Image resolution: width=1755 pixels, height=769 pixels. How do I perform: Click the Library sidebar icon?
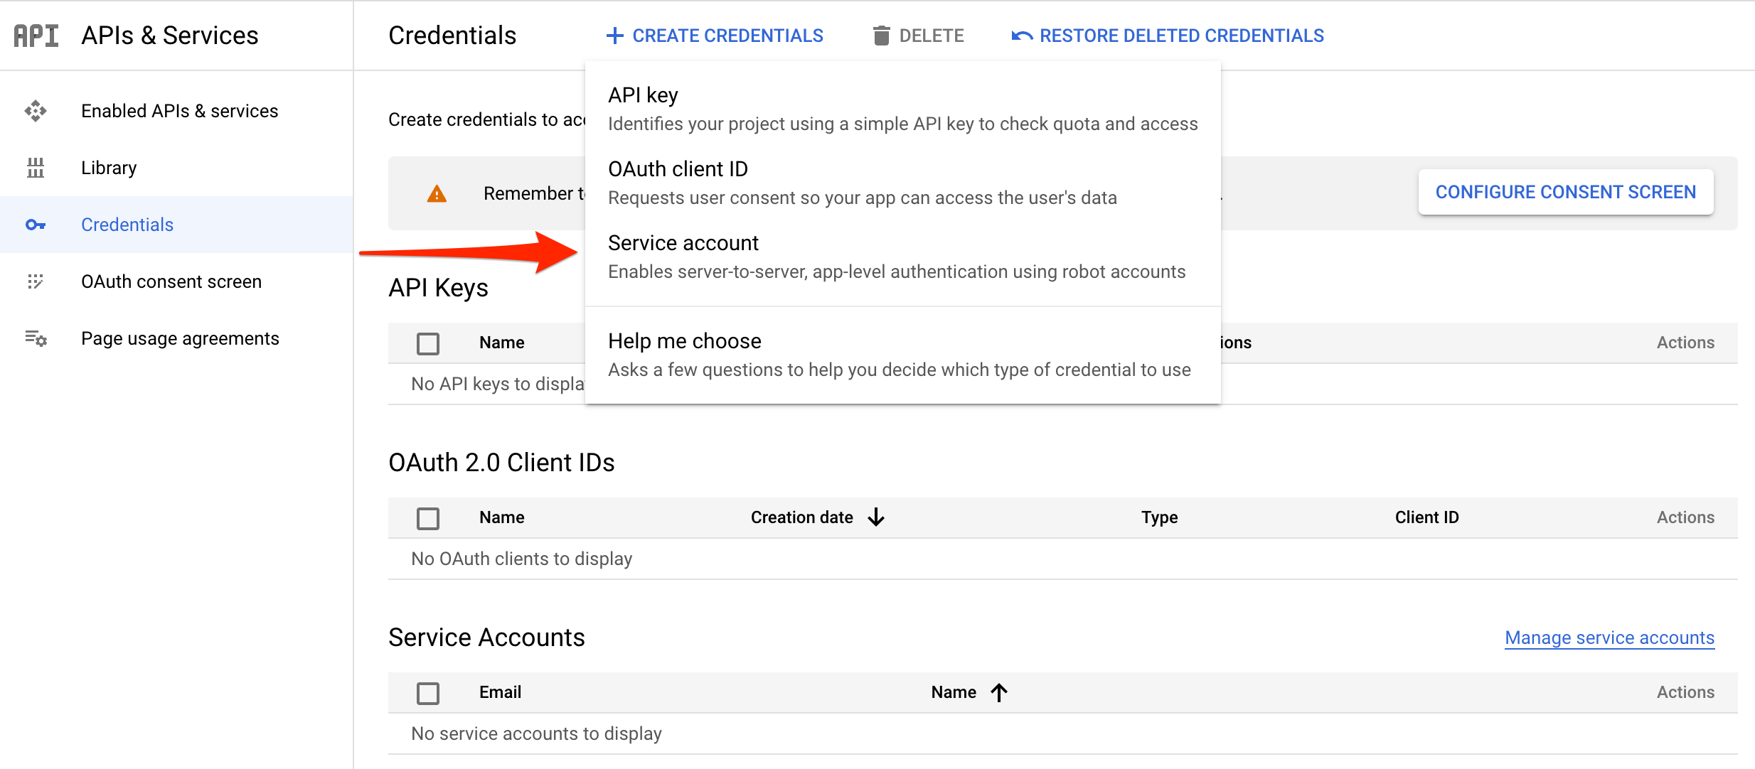point(36,168)
